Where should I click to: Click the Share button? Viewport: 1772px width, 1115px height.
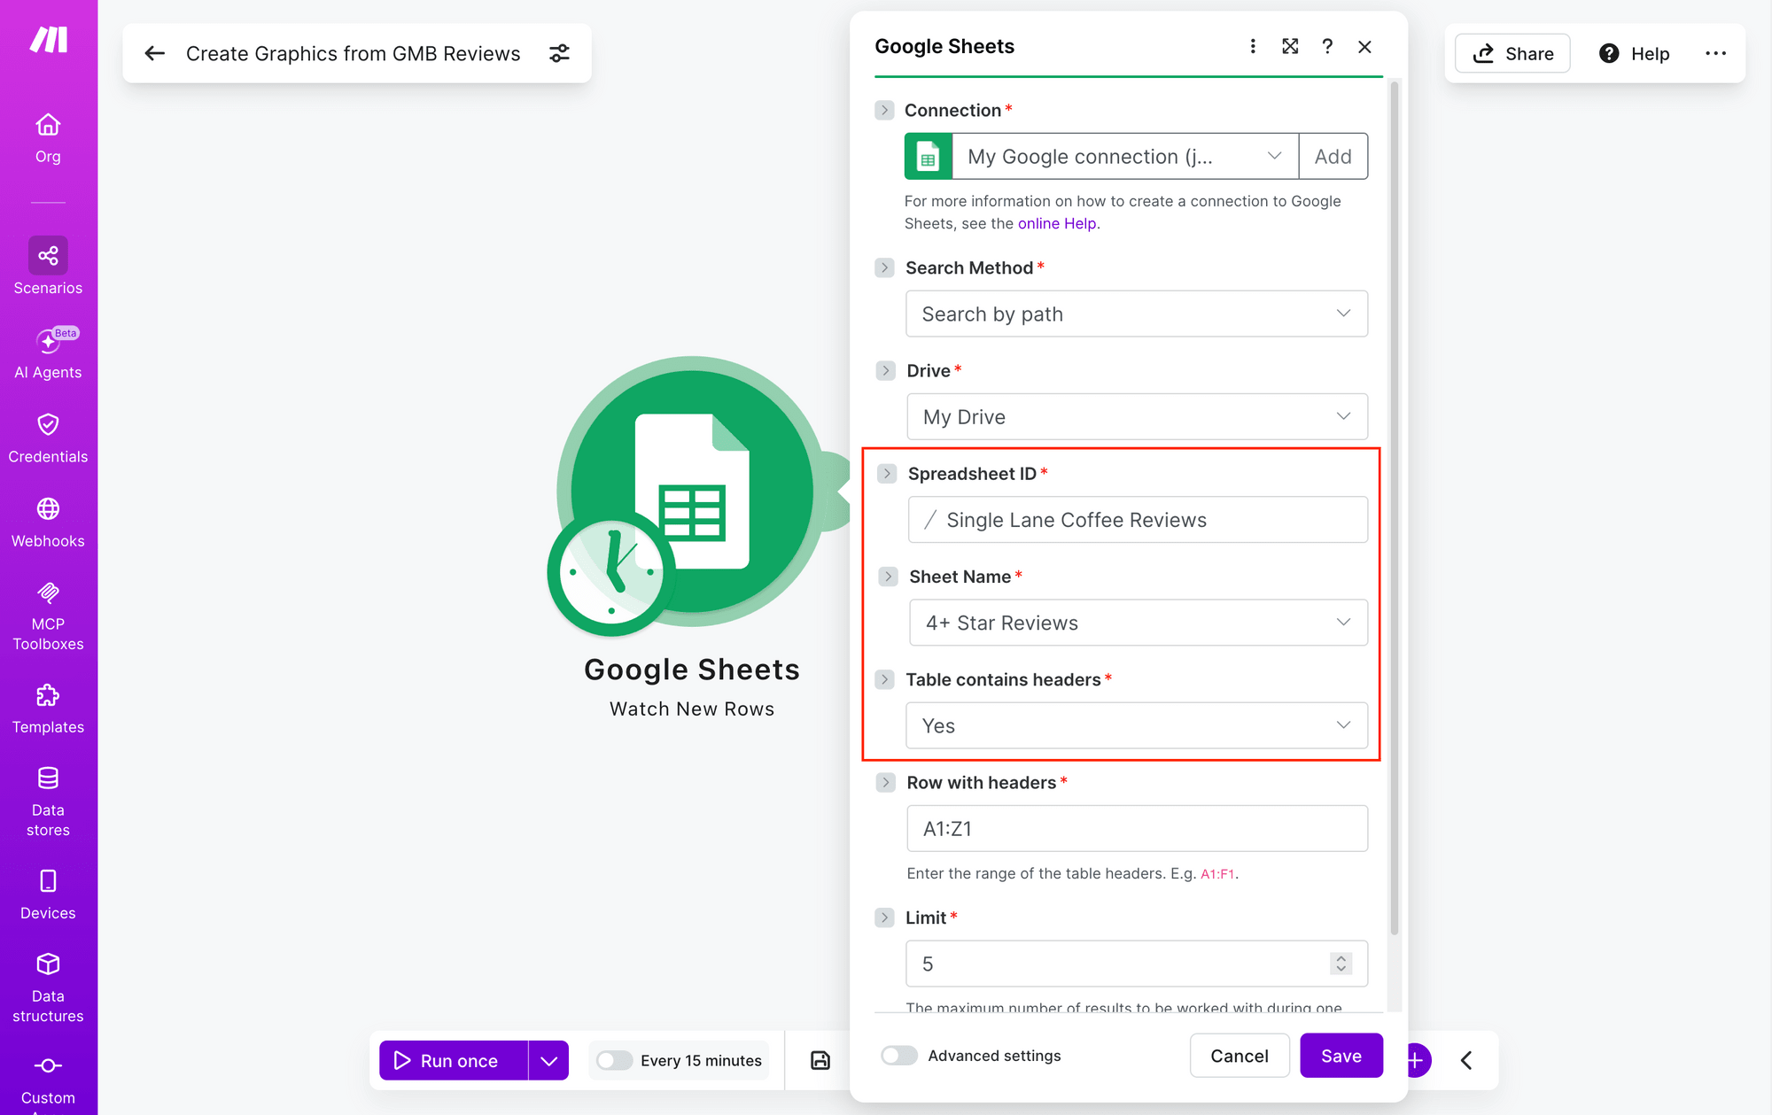pos(1512,53)
